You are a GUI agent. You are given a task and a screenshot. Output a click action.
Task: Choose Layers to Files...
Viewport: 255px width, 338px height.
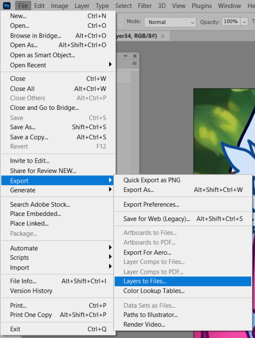point(183,281)
